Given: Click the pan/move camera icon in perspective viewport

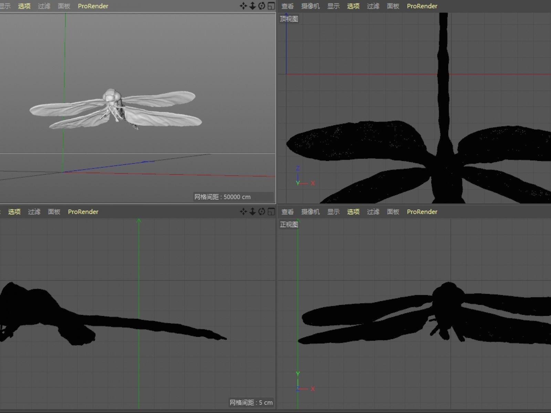Looking at the screenshot, I should pyautogui.click(x=243, y=6).
